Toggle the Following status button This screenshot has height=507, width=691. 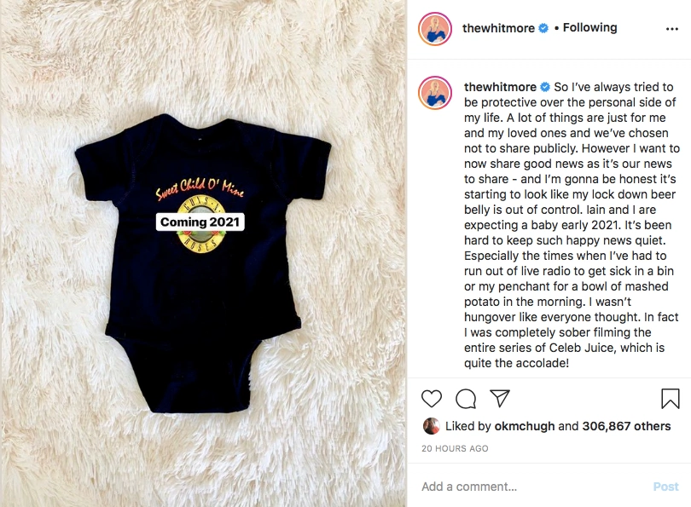coord(589,28)
